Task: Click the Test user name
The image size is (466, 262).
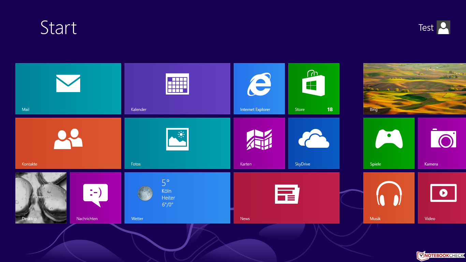Action: pos(426,28)
